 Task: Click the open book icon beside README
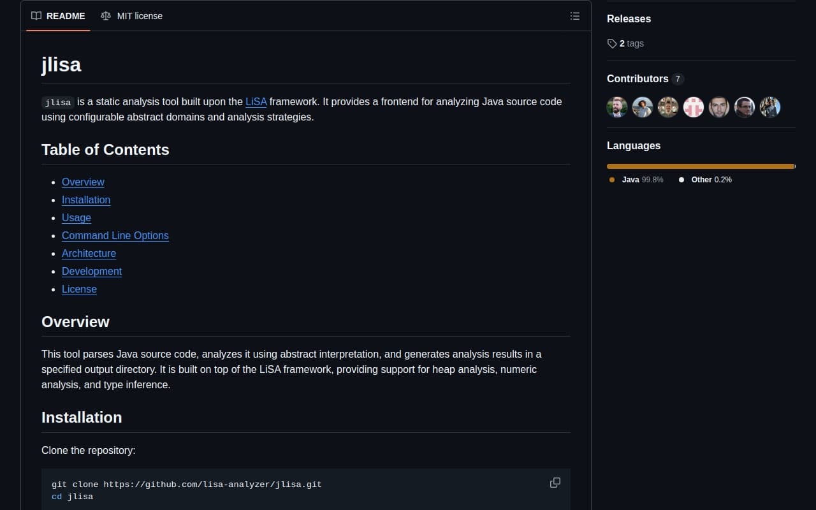tap(36, 16)
